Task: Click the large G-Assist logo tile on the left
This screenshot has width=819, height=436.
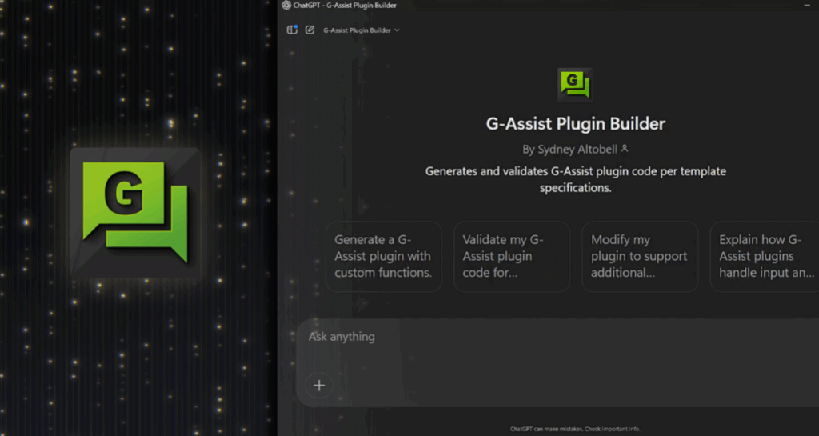Action: pos(136,213)
